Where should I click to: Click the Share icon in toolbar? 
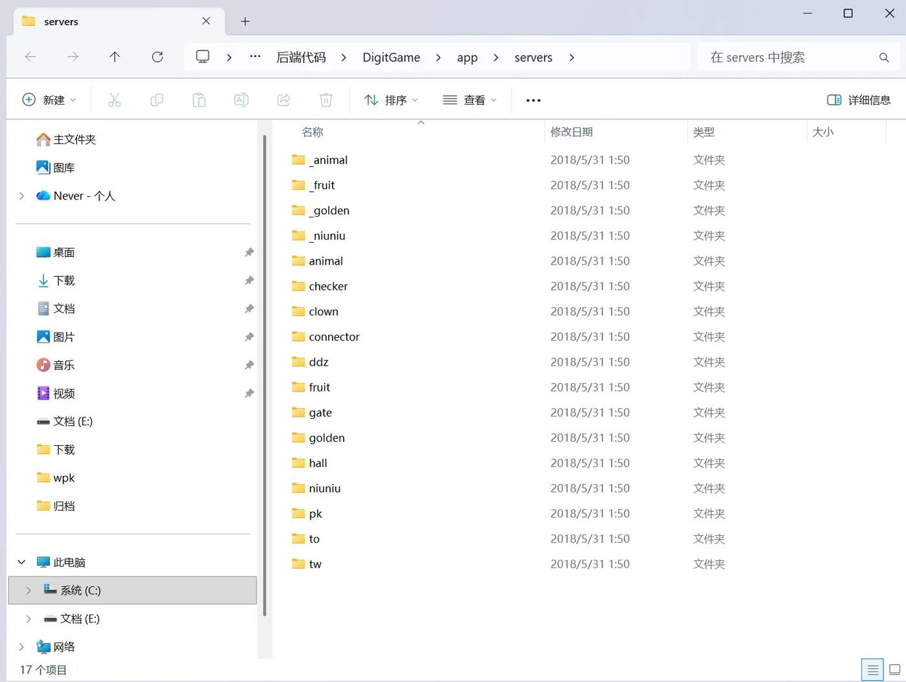coord(283,100)
